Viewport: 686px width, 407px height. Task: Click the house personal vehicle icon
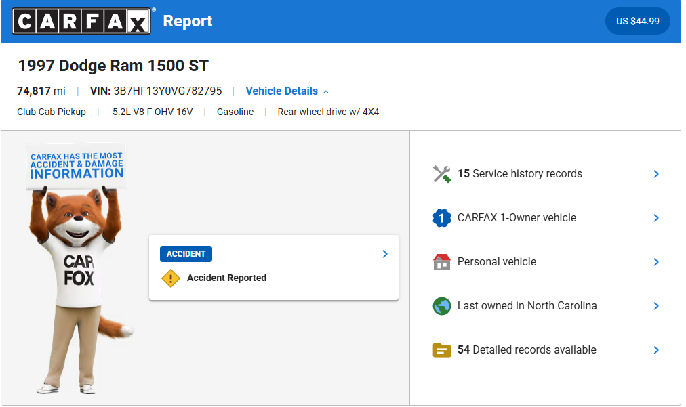click(442, 262)
